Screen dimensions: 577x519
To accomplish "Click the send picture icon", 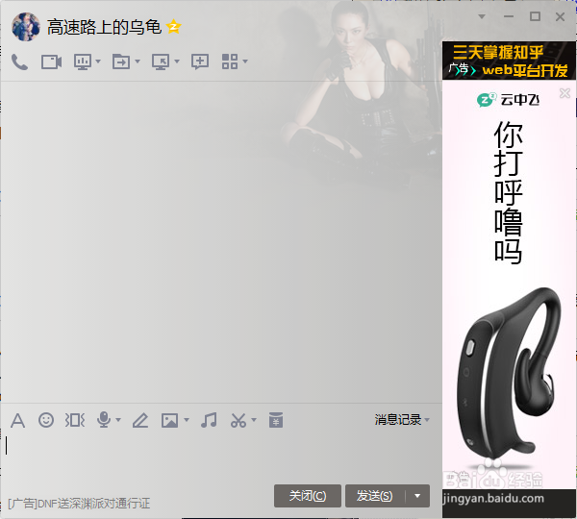I will tap(169, 420).
